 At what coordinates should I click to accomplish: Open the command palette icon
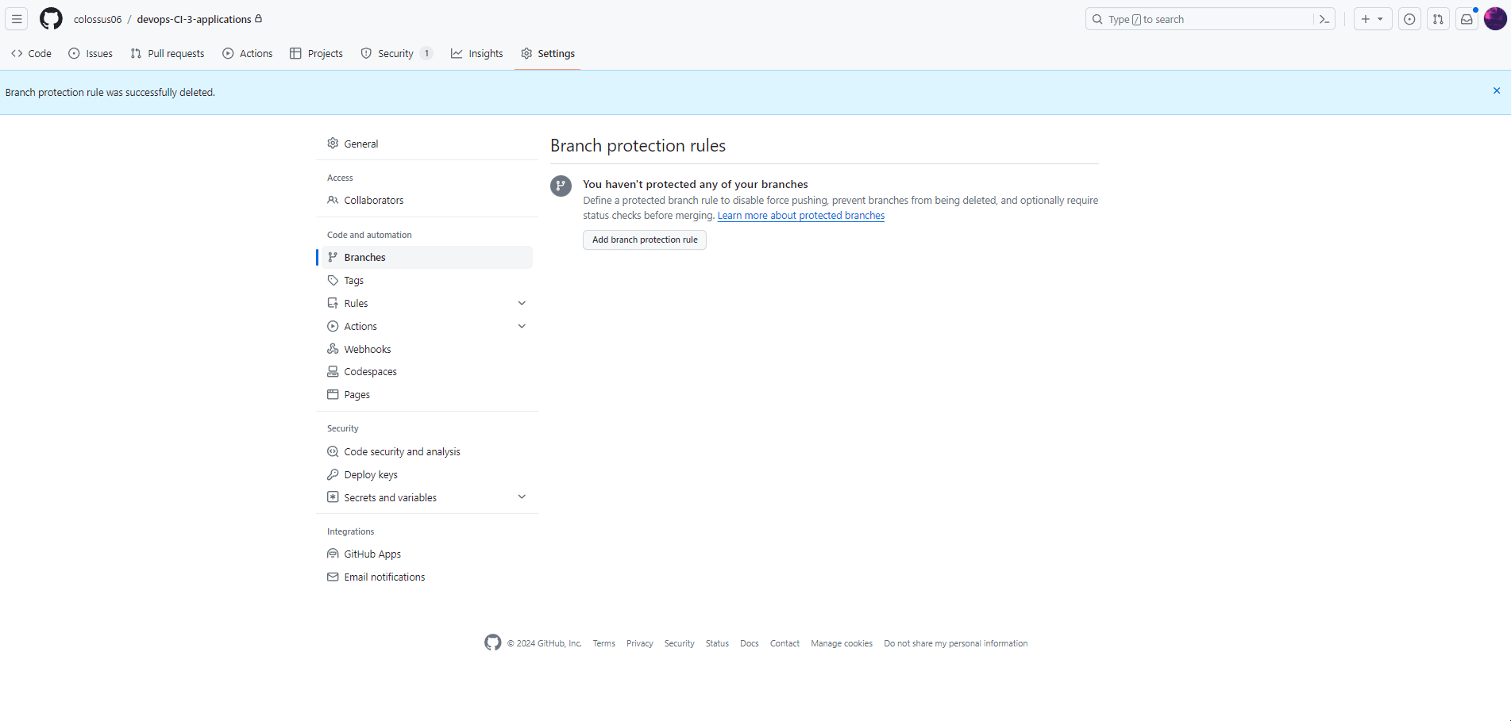coord(1324,19)
